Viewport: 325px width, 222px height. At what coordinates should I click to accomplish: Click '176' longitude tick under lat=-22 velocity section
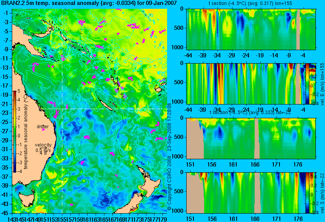click(x=298, y=219)
